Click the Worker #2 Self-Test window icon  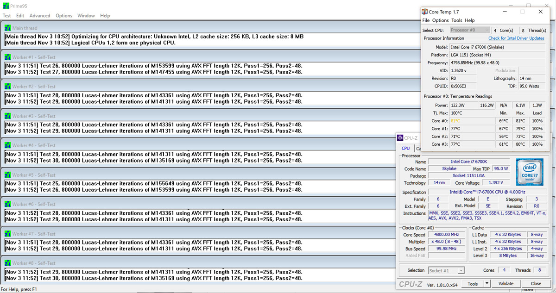click(7, 87)
